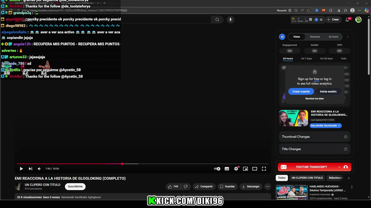This screenshot has height=208, width=371.
Task: Select the Todo time range
Action: [x=343, y=59]
